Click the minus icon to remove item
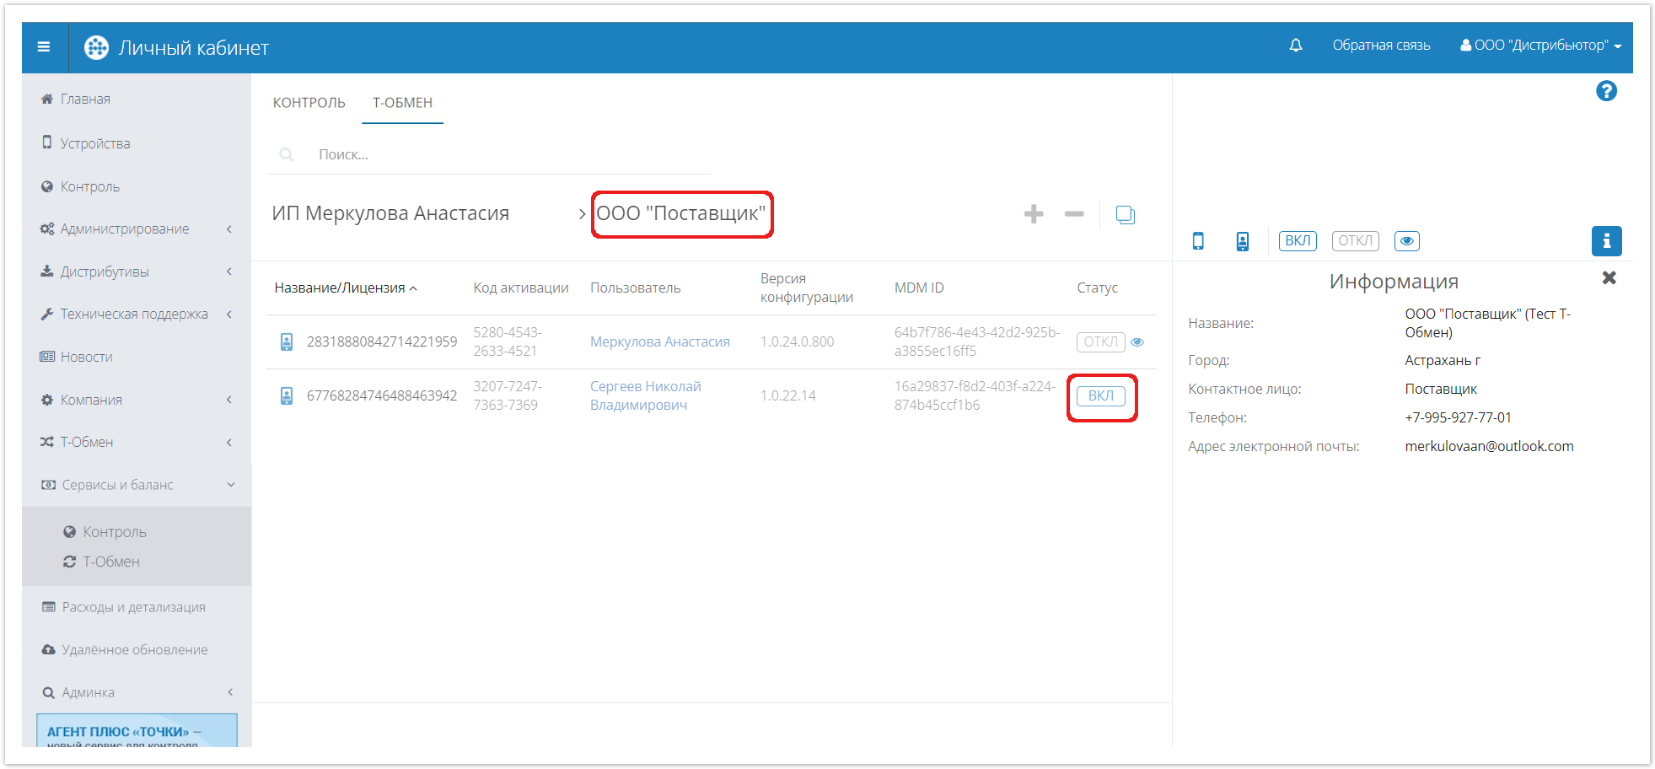1655x769 pixels. (1073, 214)
